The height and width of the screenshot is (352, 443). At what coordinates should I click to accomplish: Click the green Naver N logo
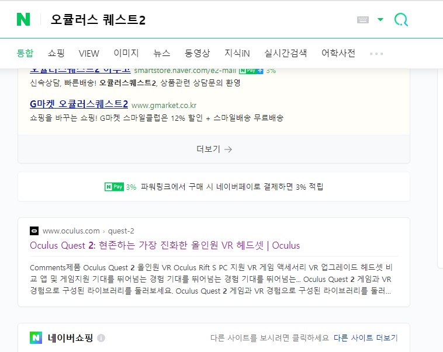(23, 19)
